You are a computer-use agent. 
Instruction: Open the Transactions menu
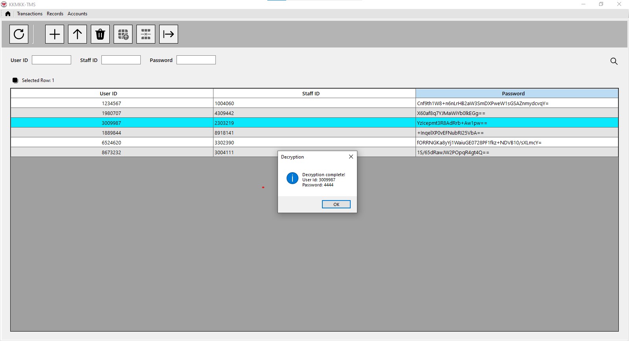[29, 14]
